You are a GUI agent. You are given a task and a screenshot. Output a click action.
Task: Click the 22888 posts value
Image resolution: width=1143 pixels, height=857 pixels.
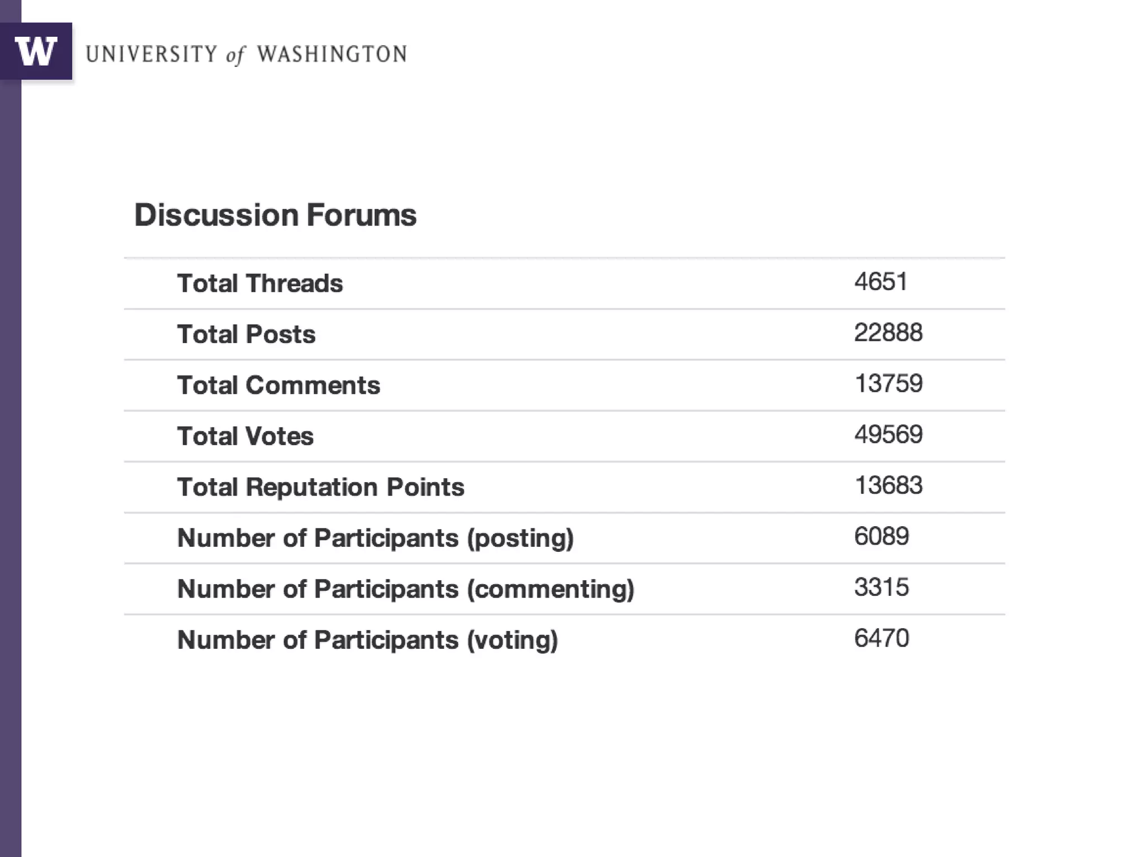click(x=888, y=333)
